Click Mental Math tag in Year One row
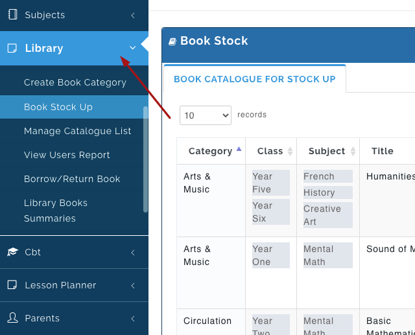Image resolution: width=415 pixels, height=335 pixels. [x=328, y=255]
